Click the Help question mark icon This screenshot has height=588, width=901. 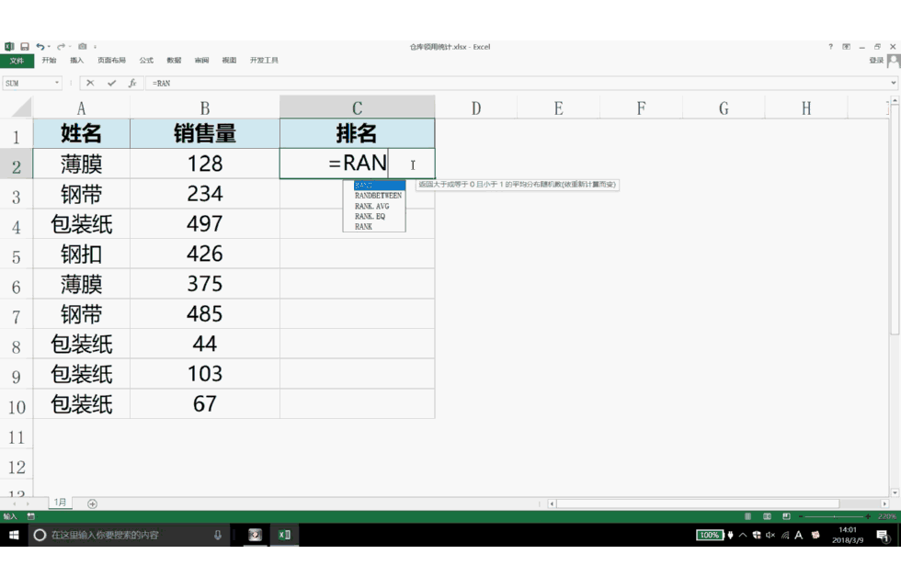point(830,47)
